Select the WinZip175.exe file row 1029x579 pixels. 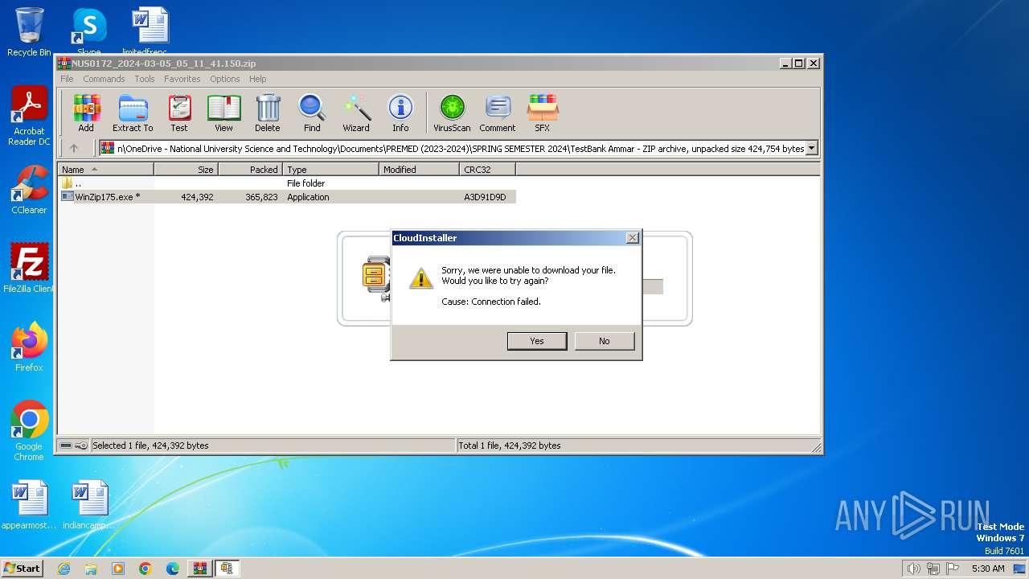[x=287, y=197]
